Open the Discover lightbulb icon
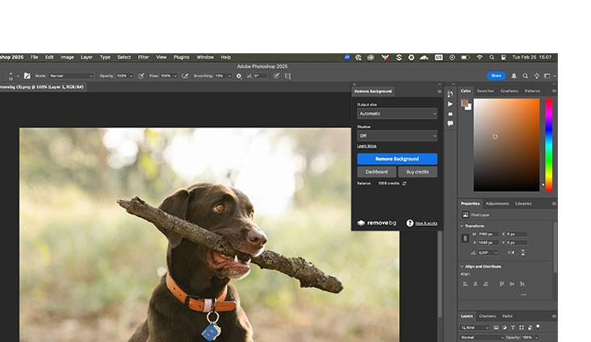 click(x=536, y=76)
